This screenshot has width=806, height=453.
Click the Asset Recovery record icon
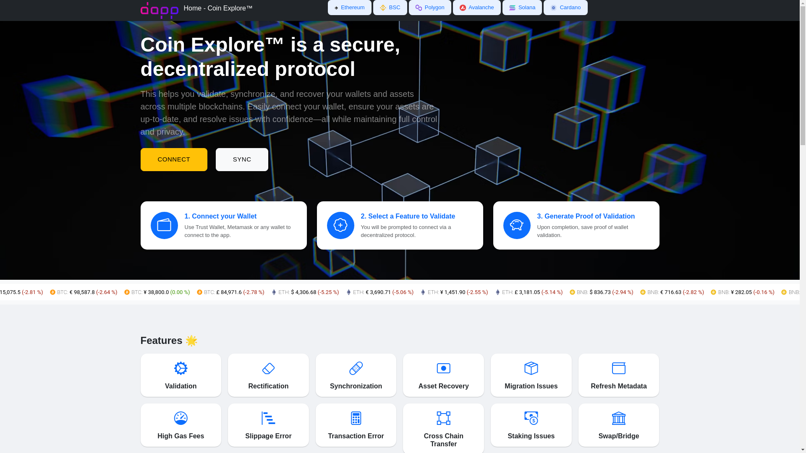[x=443, y=368]
